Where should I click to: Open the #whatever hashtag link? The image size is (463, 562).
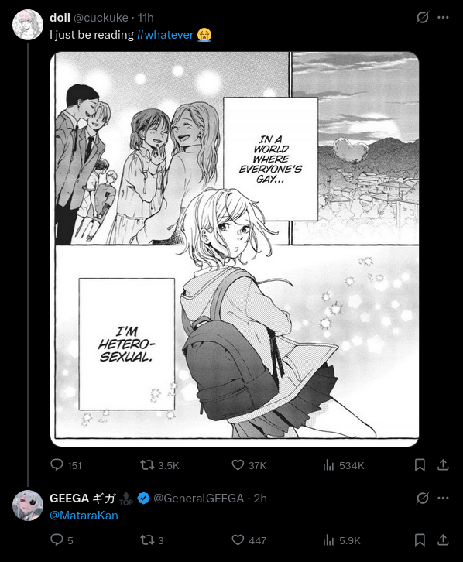(165, 35)
